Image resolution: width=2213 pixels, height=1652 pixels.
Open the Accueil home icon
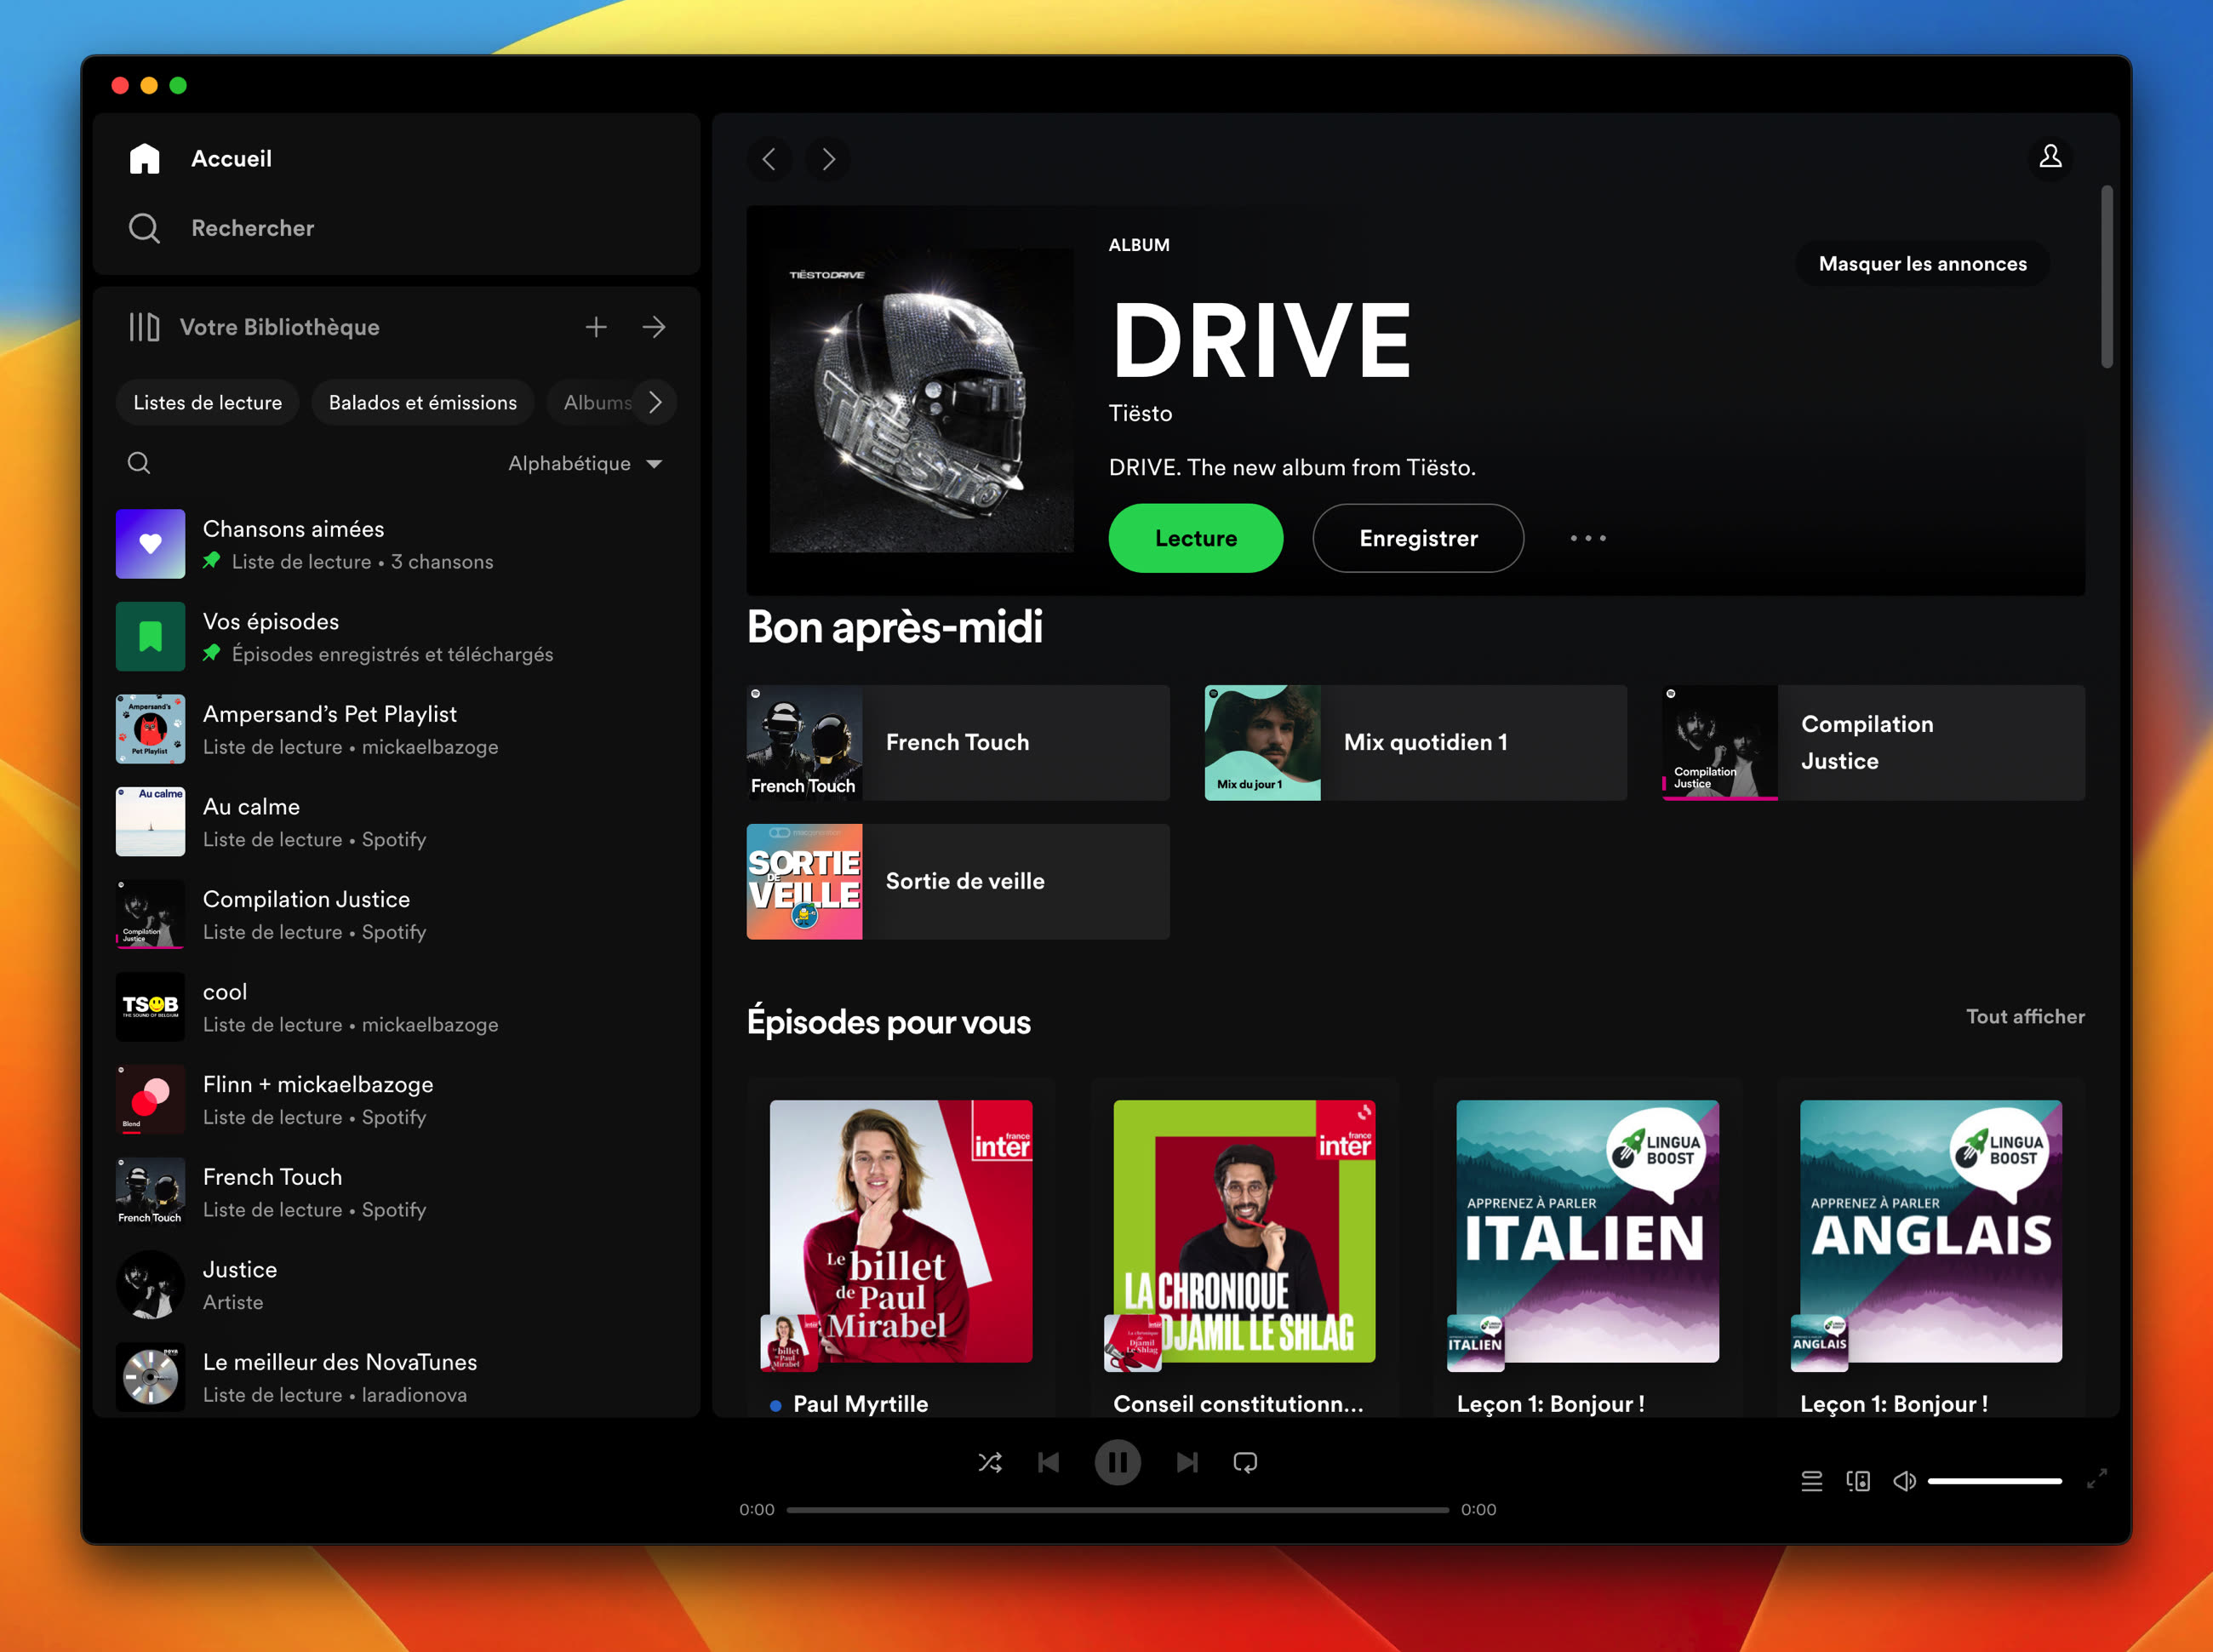coord(145,157)
